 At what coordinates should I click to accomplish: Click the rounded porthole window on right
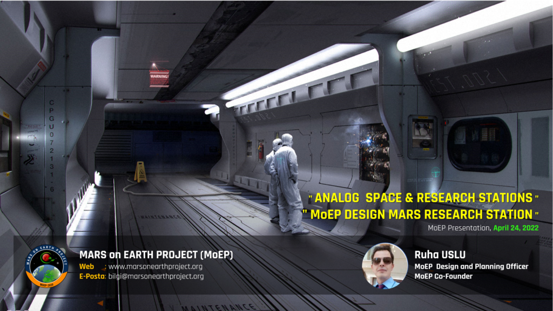(480, 144)
